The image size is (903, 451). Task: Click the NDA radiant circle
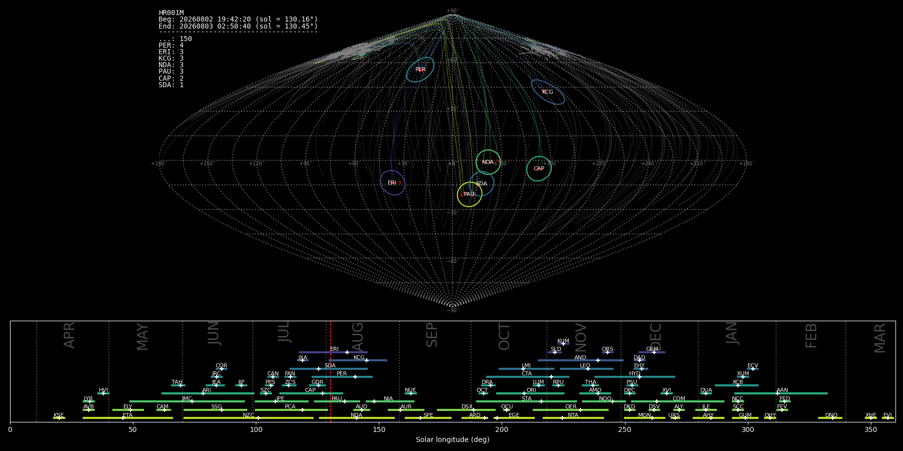488,162
